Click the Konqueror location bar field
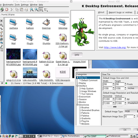The height and width of the screenshot is (138, 138). click(34, 15)
